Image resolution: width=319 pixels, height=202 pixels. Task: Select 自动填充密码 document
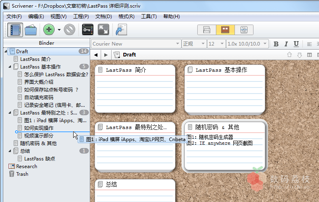coord(39,97)
